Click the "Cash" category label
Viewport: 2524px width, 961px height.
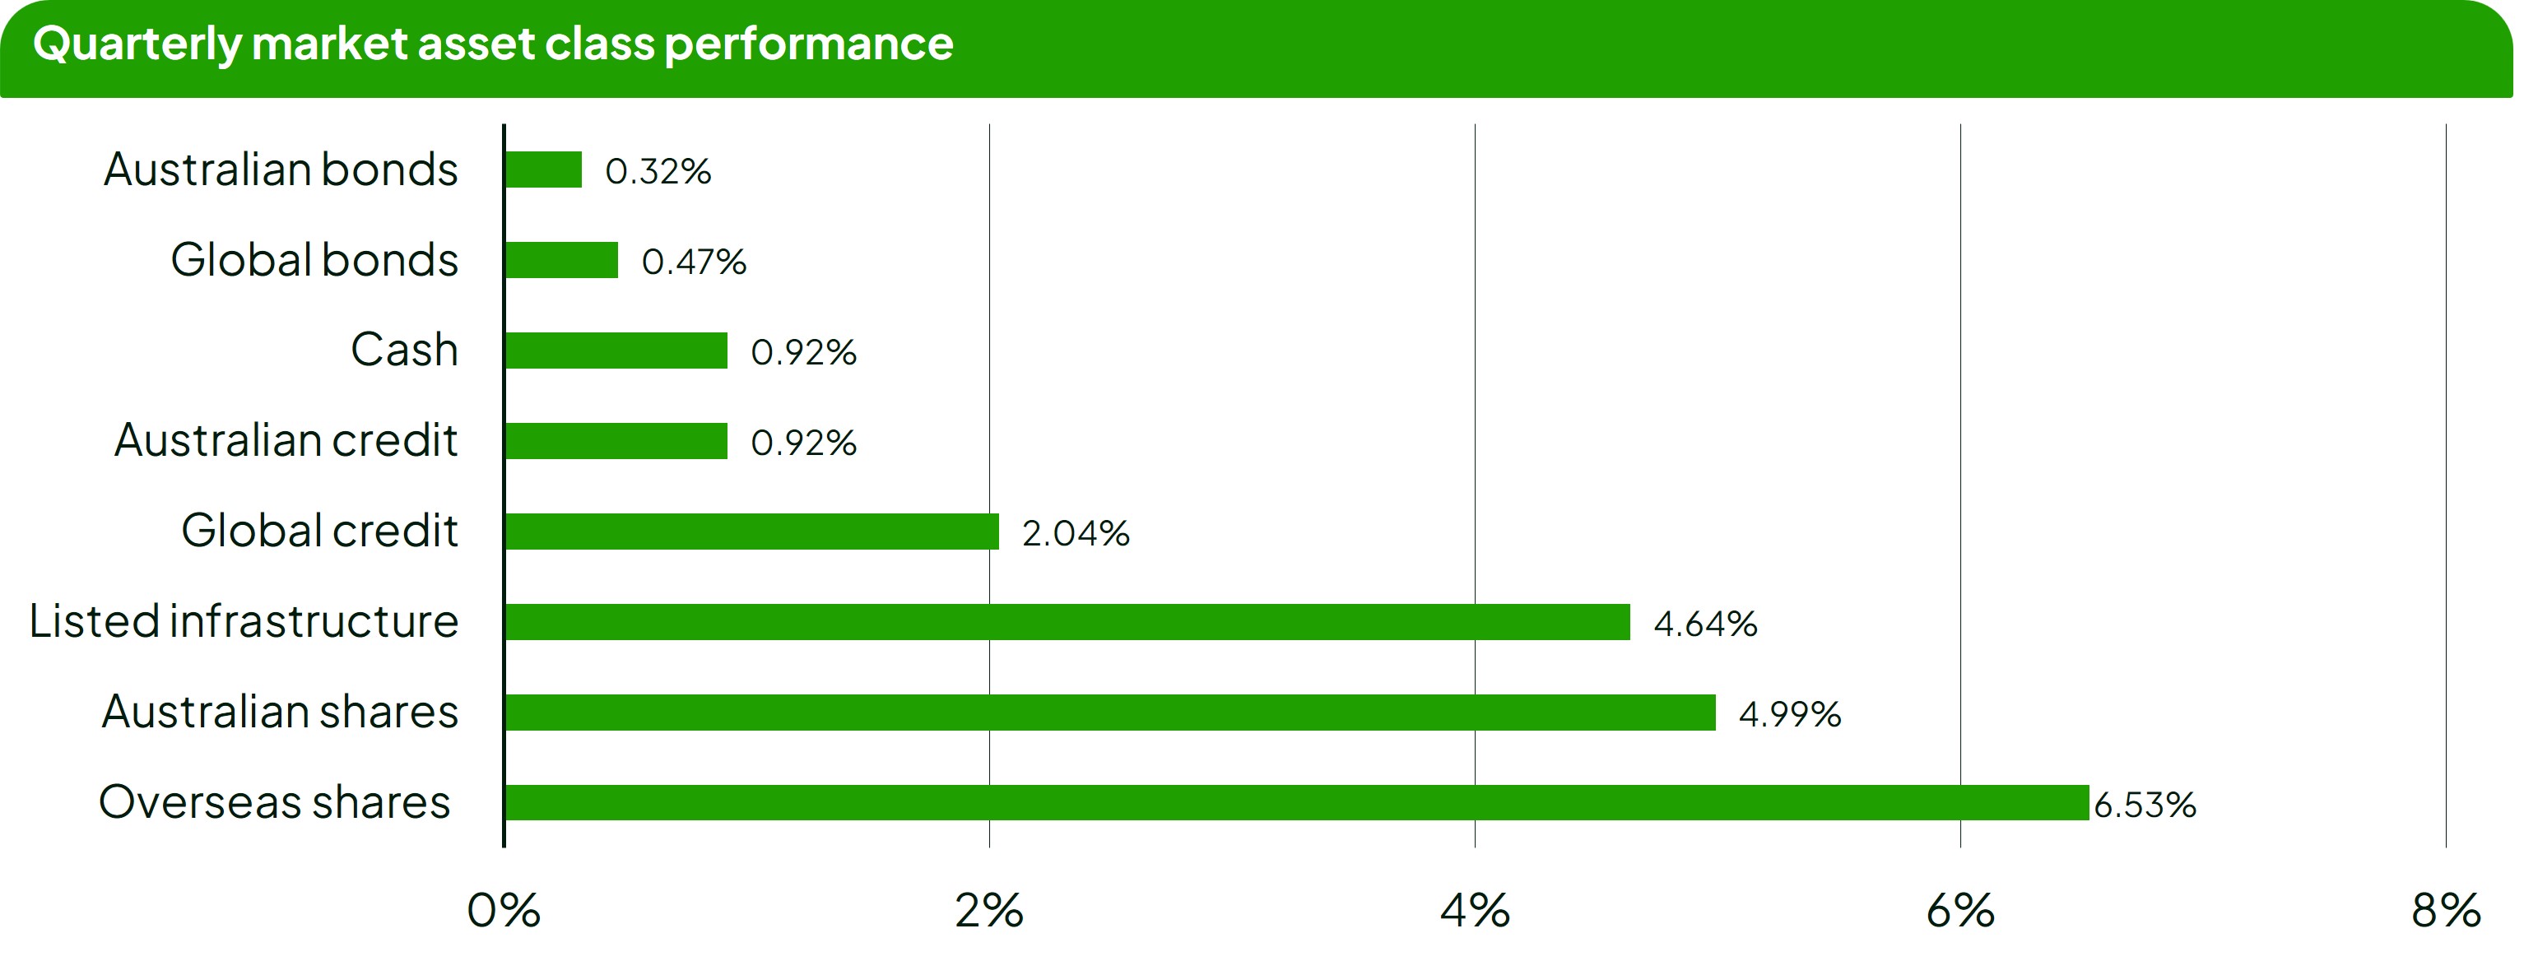404,350
